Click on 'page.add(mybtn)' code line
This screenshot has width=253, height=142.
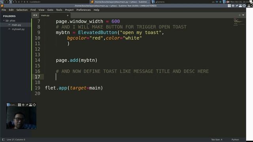[x=77, y=60]
